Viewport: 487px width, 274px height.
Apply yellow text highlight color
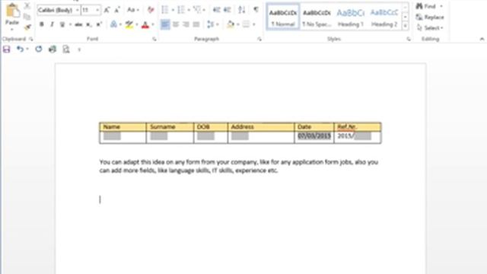129,24
